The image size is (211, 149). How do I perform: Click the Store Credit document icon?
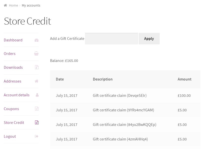tap(37, 122)
